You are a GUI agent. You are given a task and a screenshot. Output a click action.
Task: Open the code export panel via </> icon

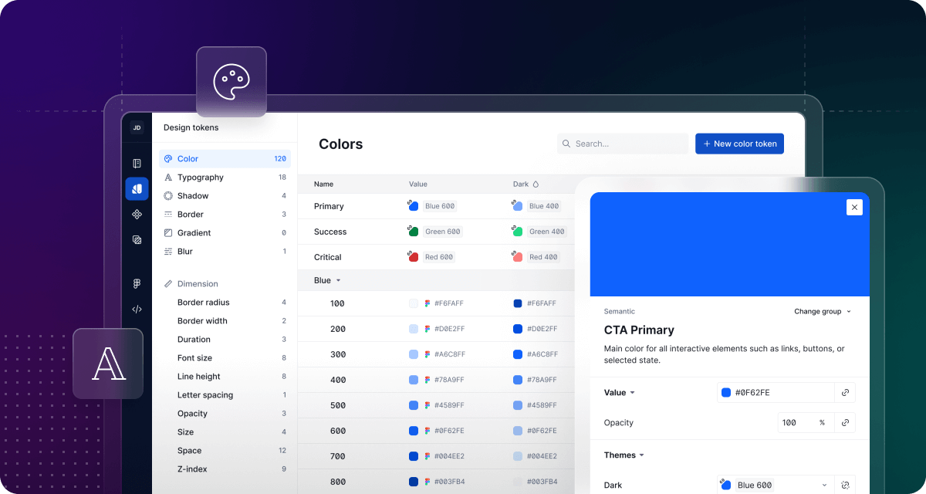(x=137, y=309)
